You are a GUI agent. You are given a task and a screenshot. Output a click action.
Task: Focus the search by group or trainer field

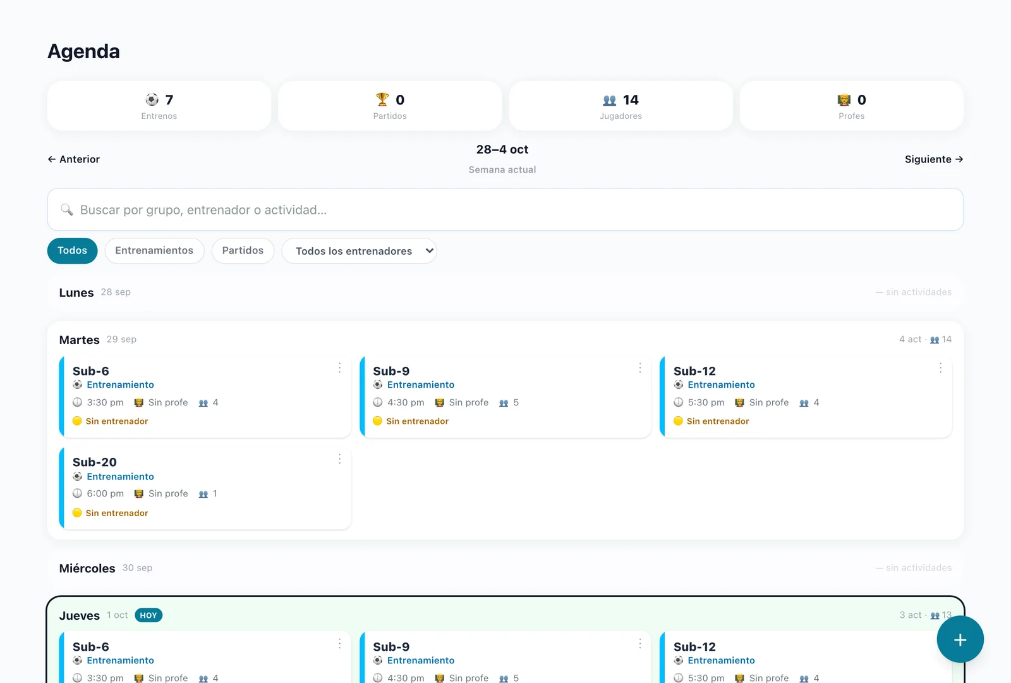(x=505, y=209)
